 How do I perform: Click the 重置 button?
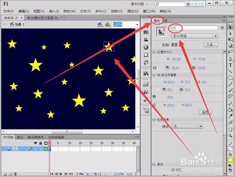[205, 112]
